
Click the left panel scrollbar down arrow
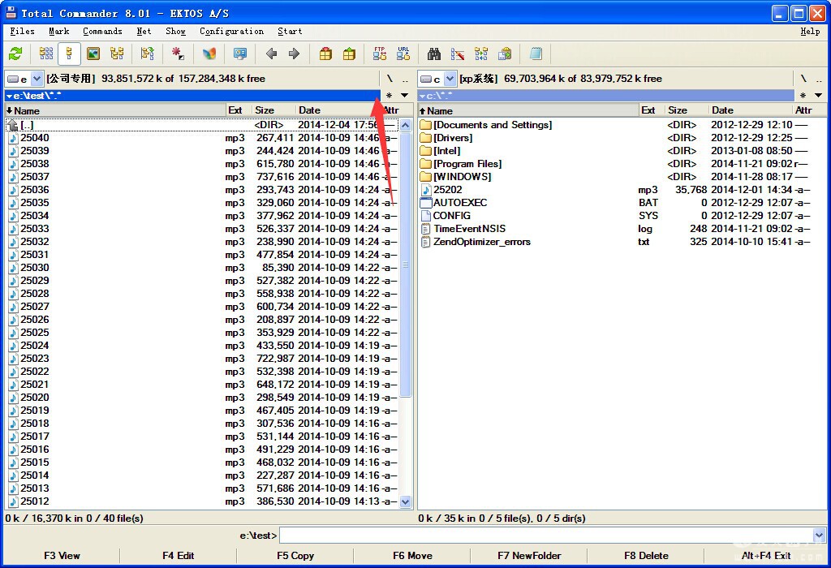(x=406, y=501)
